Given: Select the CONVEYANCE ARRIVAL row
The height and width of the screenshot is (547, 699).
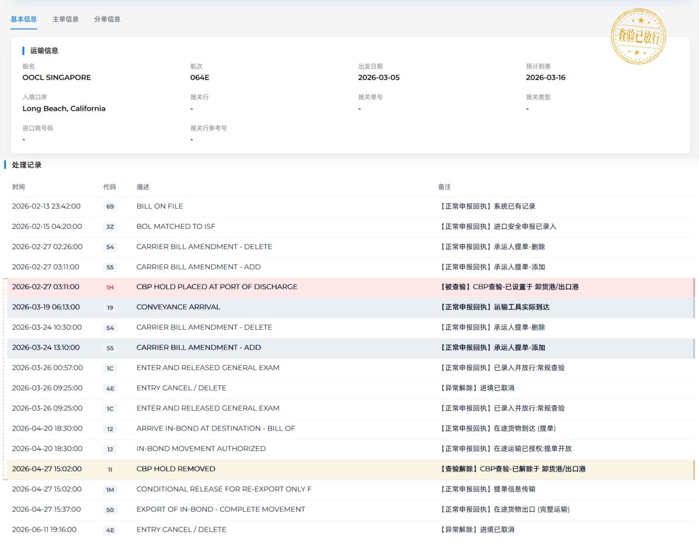Looking at the screenshot, I should [351, 307].
